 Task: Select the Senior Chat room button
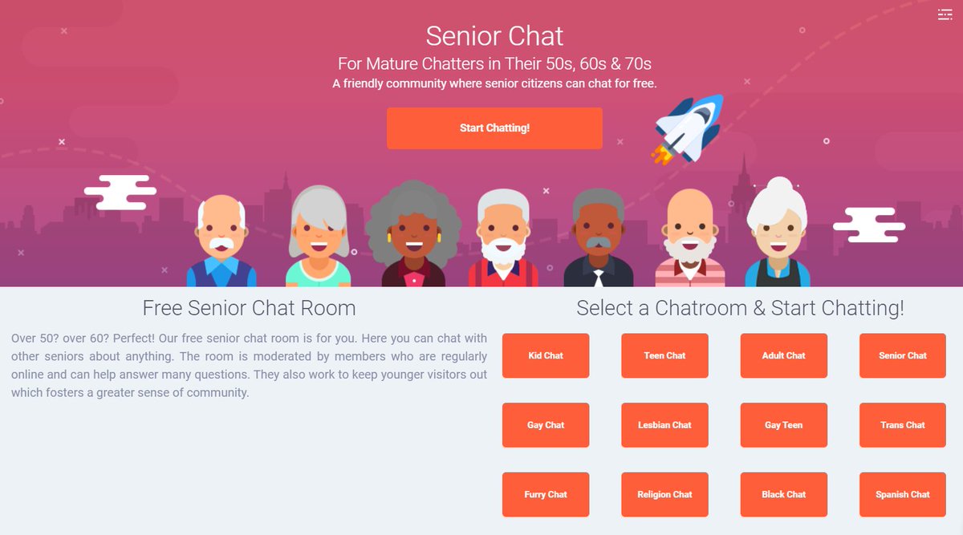click(x=903, y=356)
